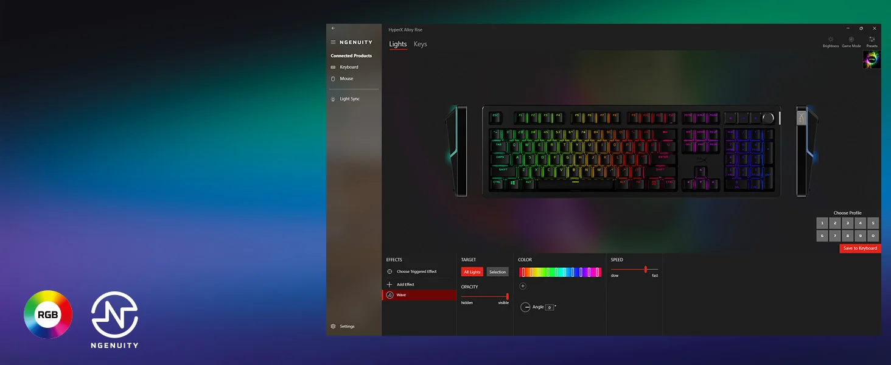Click the Angle dial
Screen dimensions: 891x365
coord(525,307)
